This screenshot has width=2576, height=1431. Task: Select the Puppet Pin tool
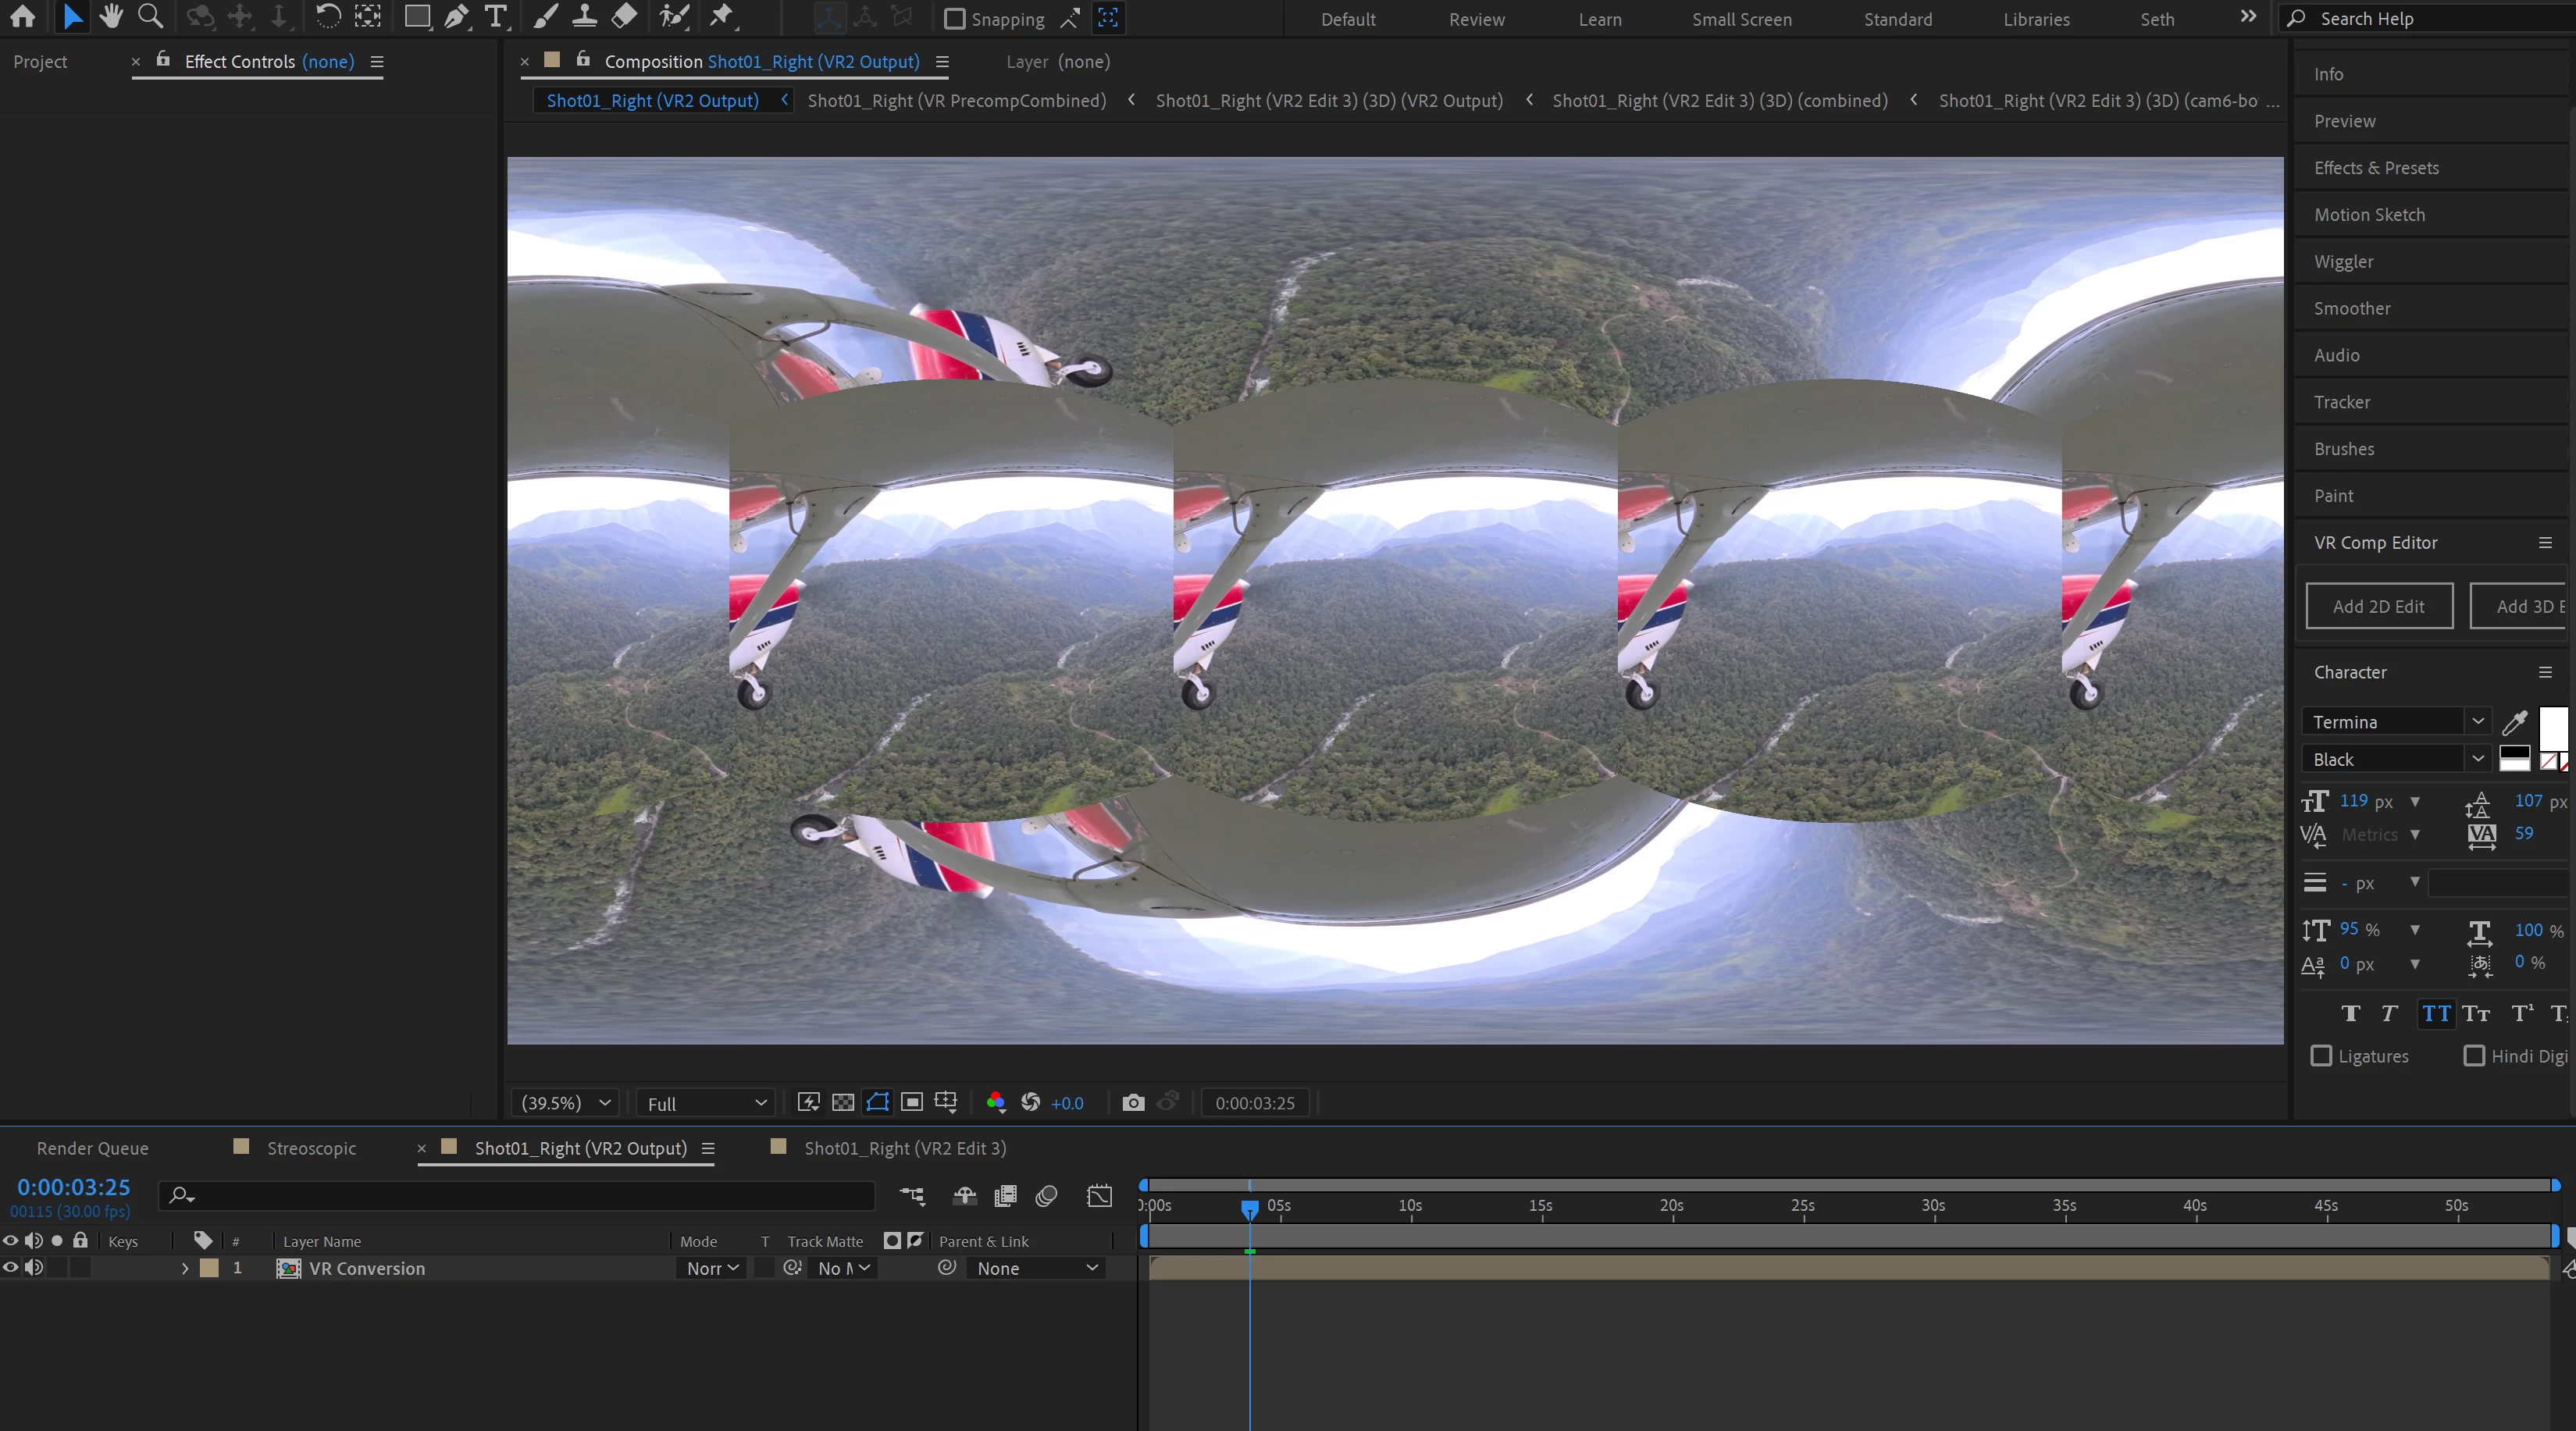(x=721, y=16)
